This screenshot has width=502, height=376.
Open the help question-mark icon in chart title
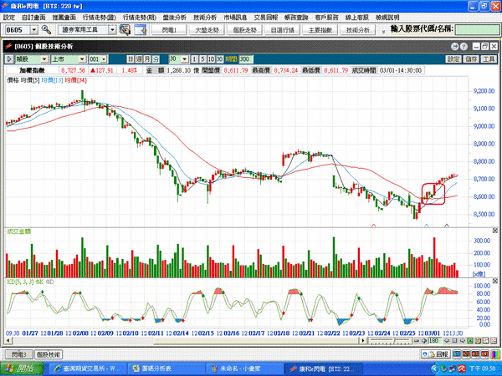click(464, 47)
